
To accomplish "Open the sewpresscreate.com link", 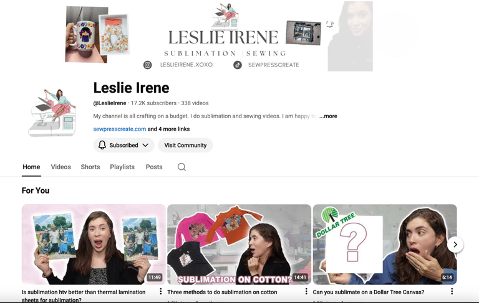I will click(x=120, y=129).
